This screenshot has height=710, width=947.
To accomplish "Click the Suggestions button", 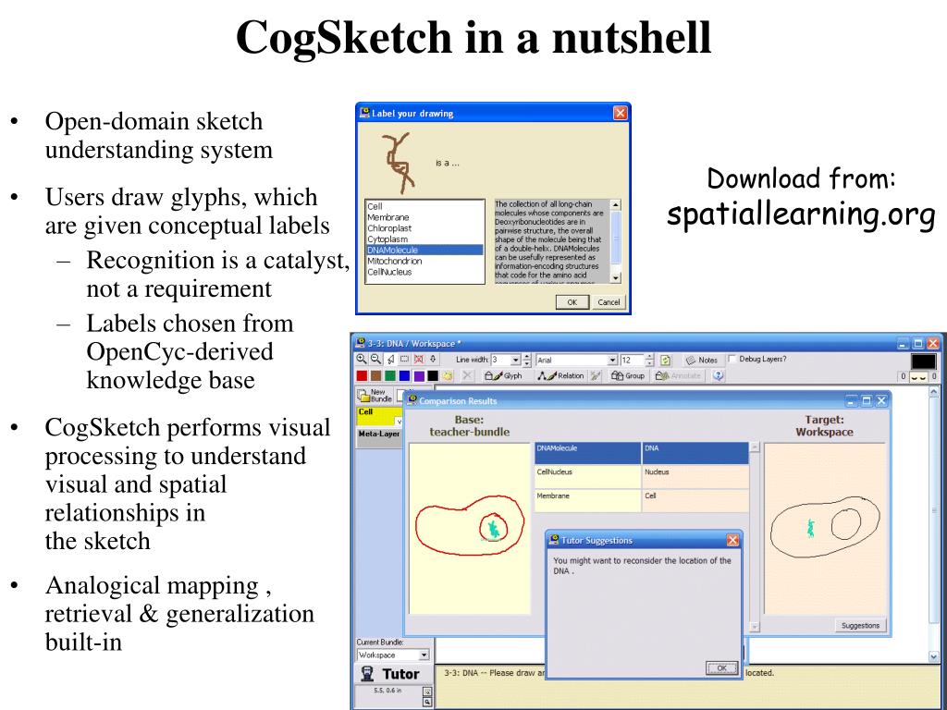I will coord(861,626).
